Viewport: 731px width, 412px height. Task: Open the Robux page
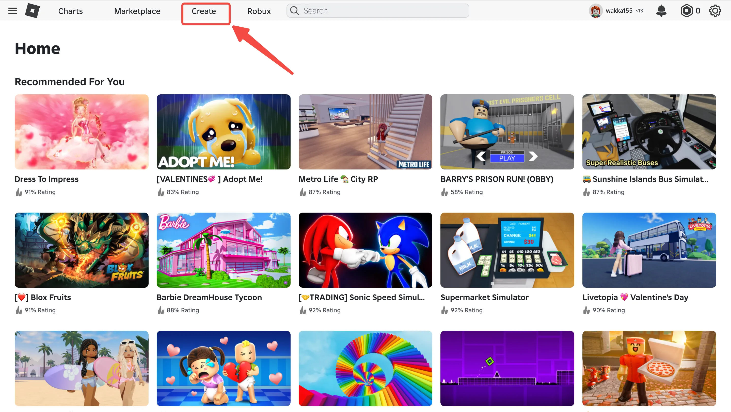tap(259, 11)
